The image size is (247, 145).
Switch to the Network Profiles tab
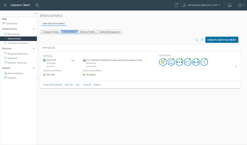coord(88,32)
